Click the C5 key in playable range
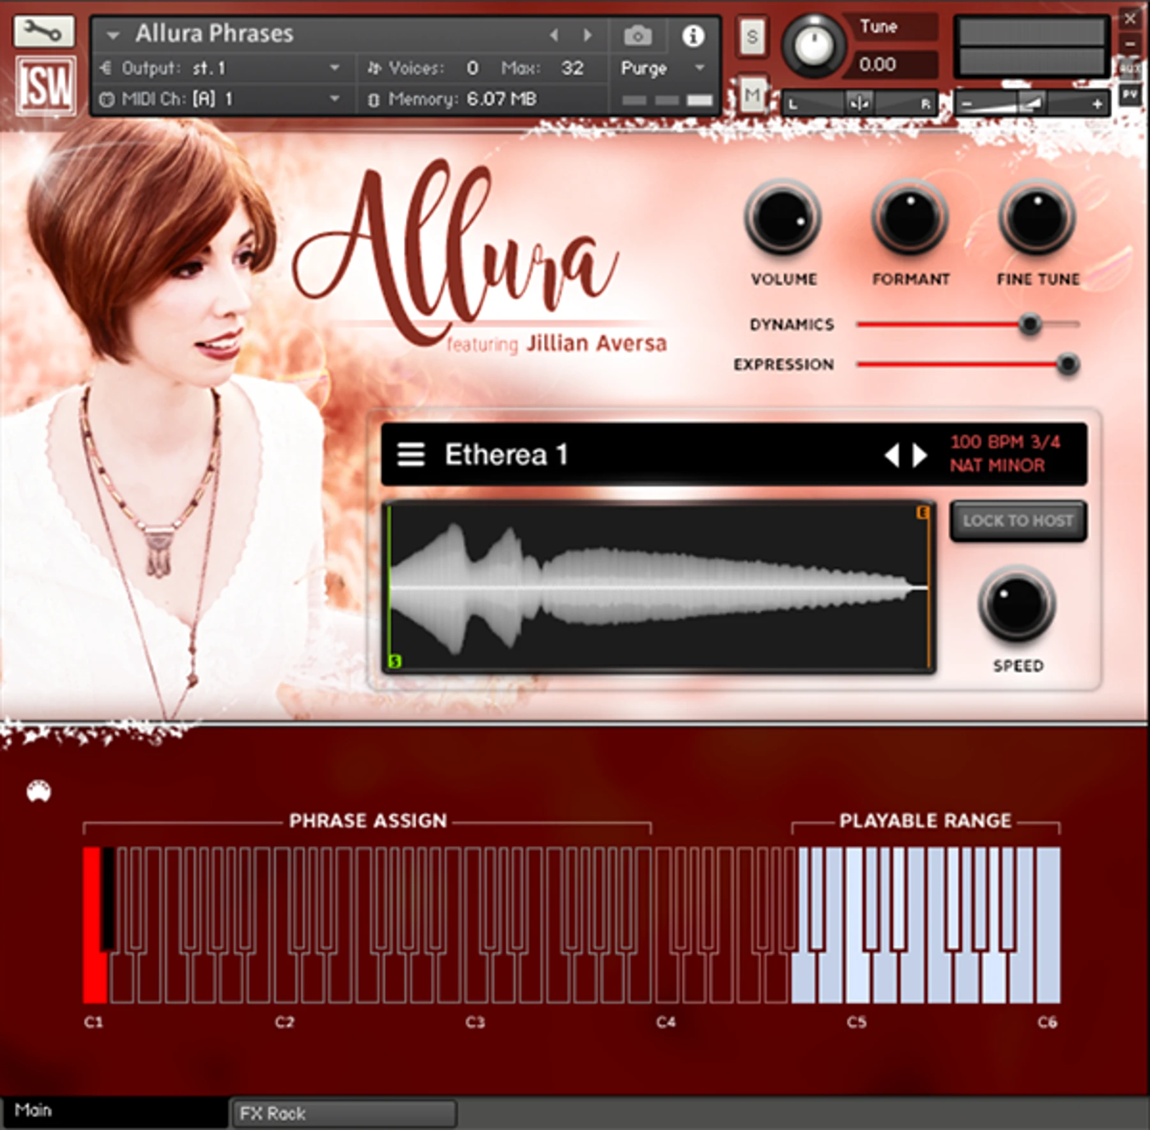Viewport: 1150px width, 1130px height. click(857, 977)
